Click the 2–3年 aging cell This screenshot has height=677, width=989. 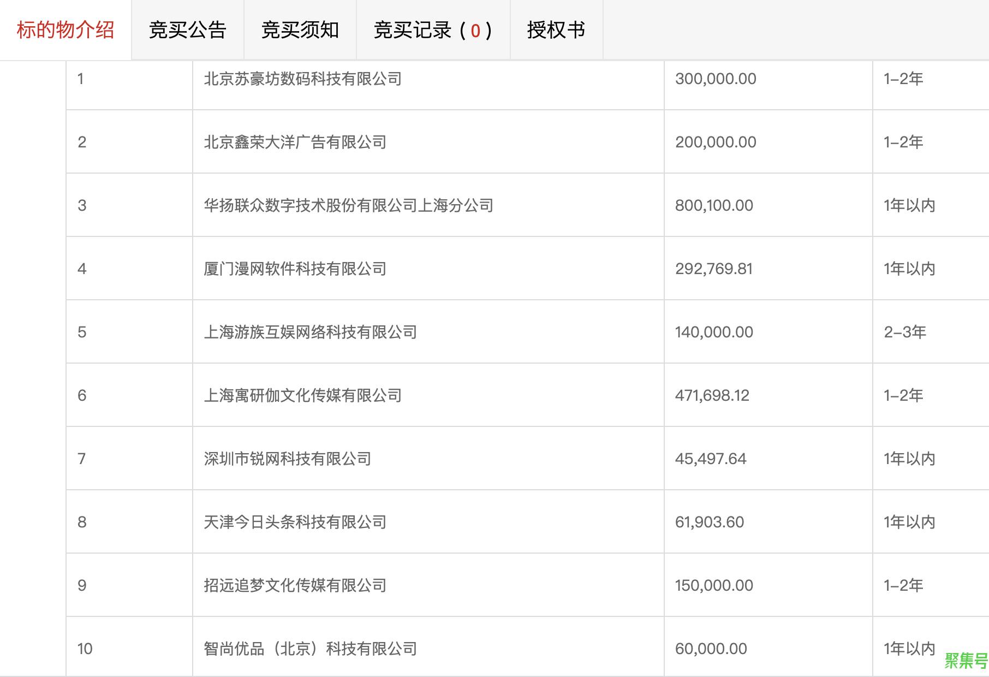pyautogui.click(x=931, y=332)
